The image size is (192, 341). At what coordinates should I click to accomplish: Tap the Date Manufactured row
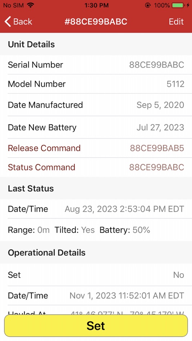96,105
